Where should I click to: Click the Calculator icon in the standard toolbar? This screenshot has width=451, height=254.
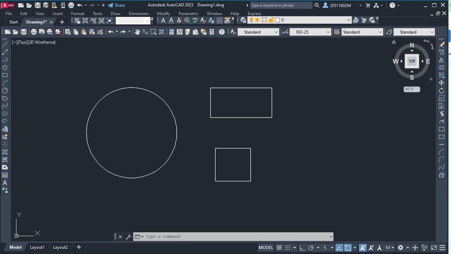(212, 32)
